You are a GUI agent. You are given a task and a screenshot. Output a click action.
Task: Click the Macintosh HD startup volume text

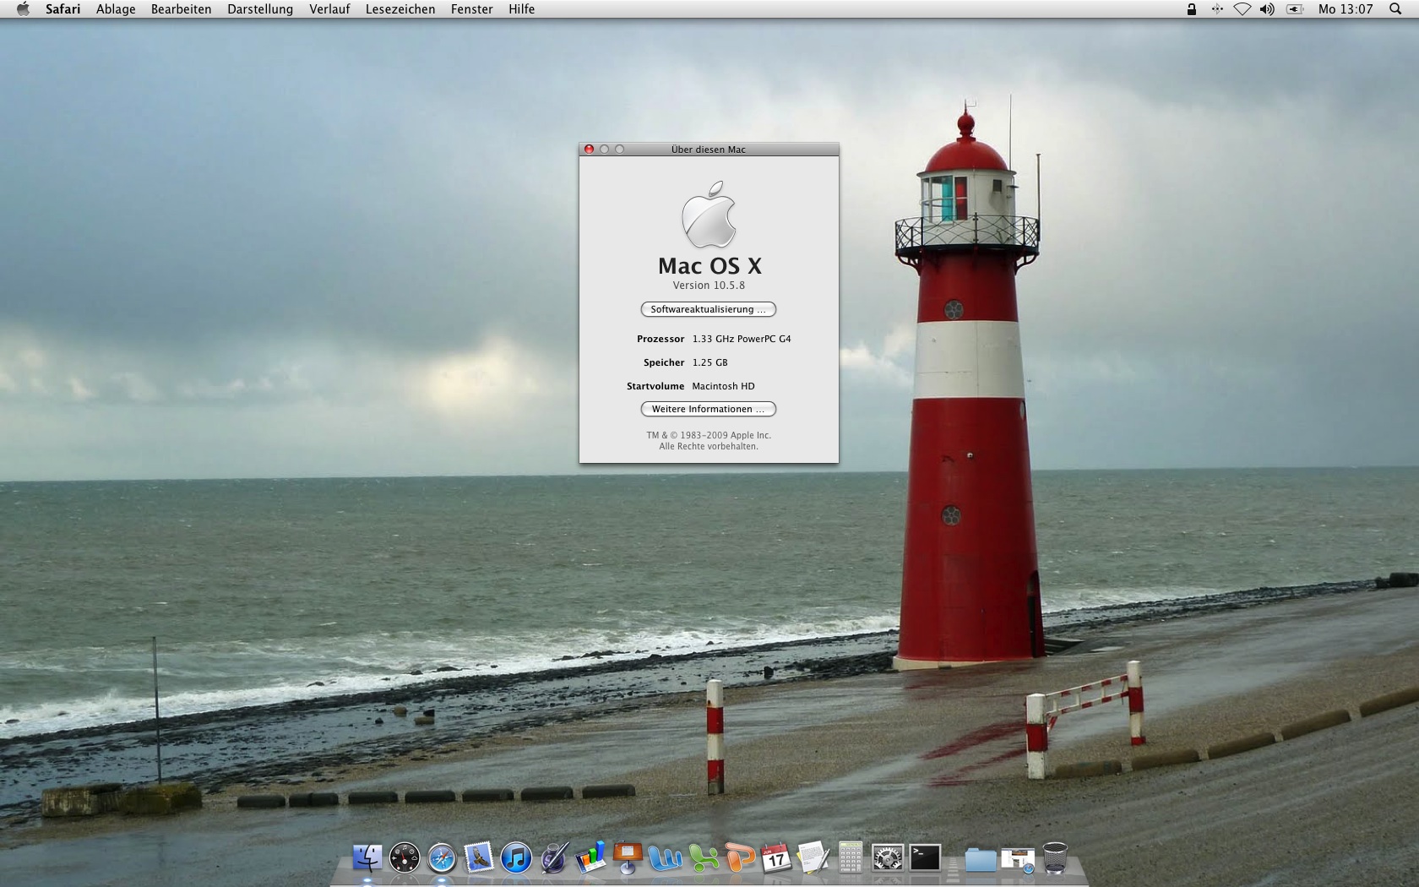coord(723,386)
